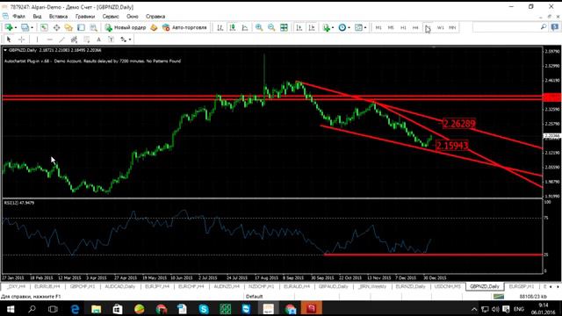
Task: Open the chat/community icon
Action: pyautogui.click(x=555, y=27)
